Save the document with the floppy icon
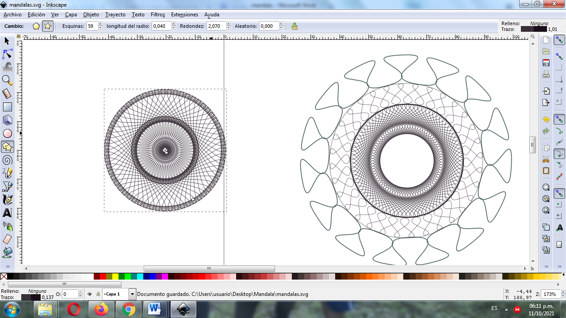The width and height of the screenshot is (566, 318). (x=546, y=63)
